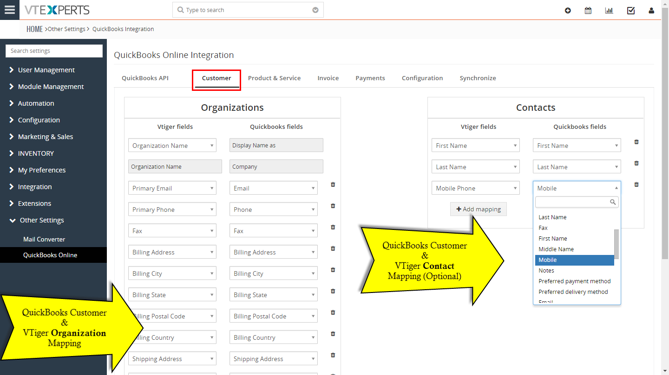Open the Billing City Quickbooks dropdown

pos(274,273)
